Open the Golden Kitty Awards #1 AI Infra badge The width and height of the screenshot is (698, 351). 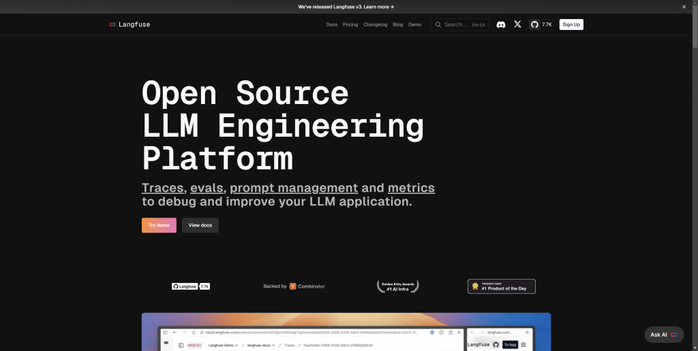point(398,286)
